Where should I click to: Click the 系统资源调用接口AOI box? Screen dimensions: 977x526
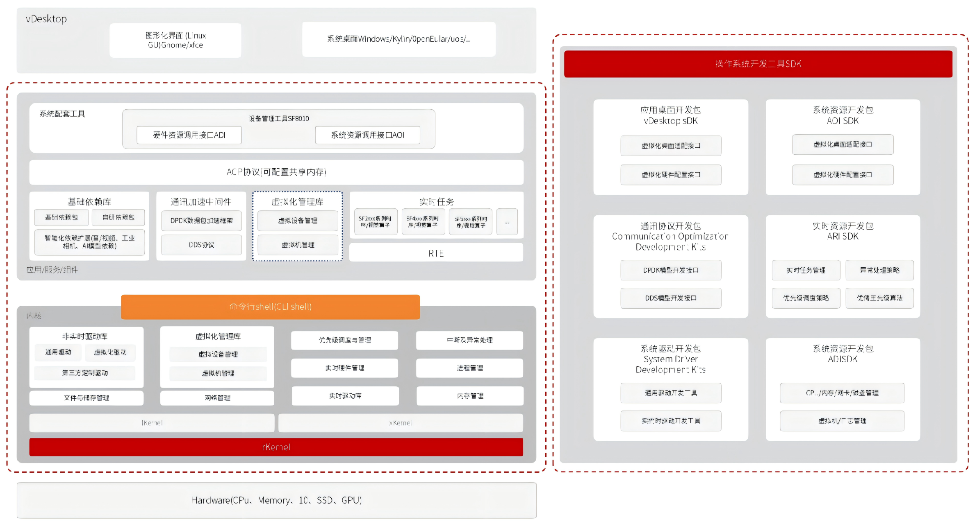pyautogui.click(x=367, y=135)
